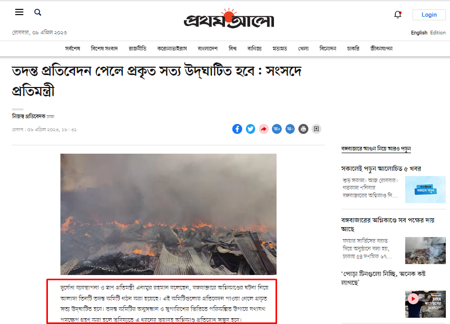Share article on Twitter

point(250,129)
